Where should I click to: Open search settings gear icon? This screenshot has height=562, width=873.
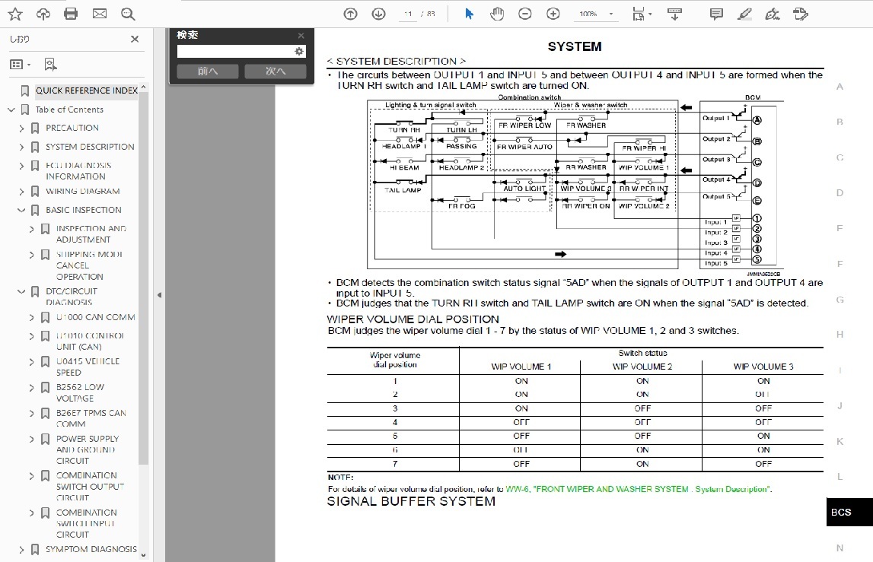coord(299,52)
